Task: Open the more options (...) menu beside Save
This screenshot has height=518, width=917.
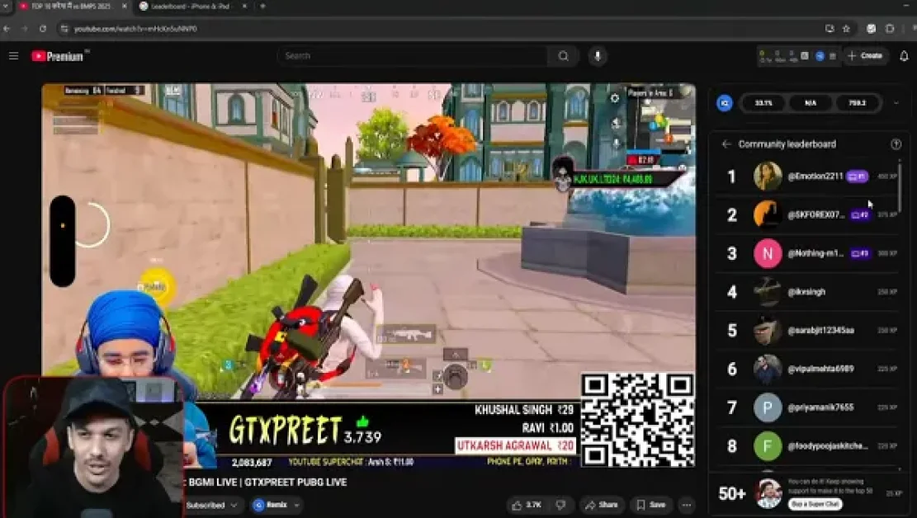Action: pyautogui.click(x=686, y=505)
